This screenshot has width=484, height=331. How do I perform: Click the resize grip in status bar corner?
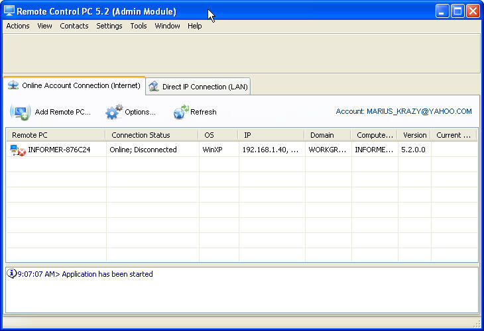pos(477,323)
